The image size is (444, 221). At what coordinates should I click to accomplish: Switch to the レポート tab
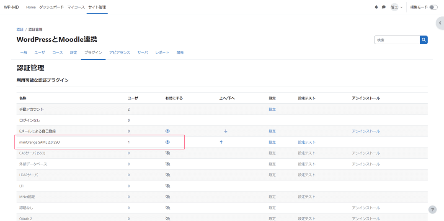tap(162, 53)
